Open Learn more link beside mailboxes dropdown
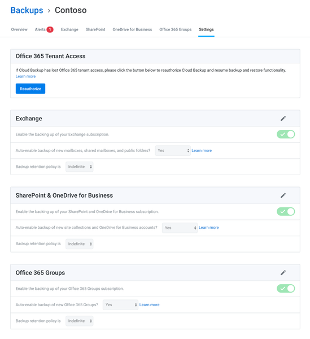The width and height of the screenshot is (310, 339). pyautogui.click(x=202, y=150)
